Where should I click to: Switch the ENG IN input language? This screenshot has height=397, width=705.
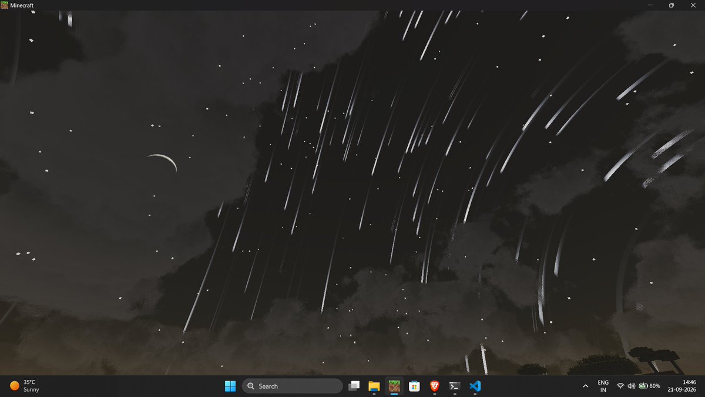coord(603,386)
